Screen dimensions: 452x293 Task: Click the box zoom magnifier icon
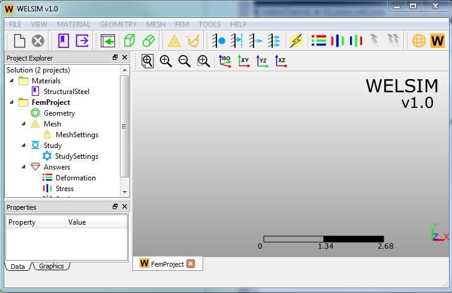[203, 61]
